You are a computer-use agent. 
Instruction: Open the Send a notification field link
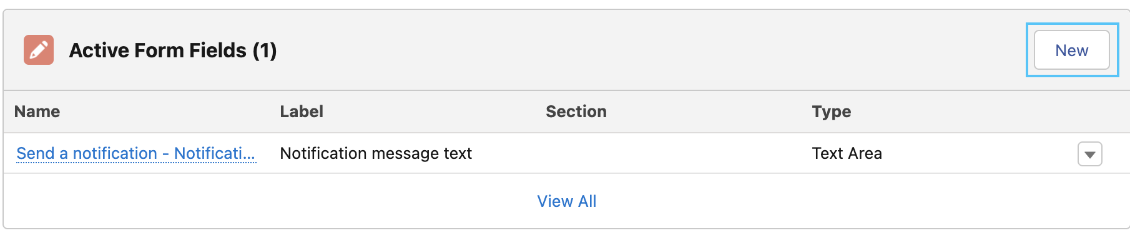point(135,153)
